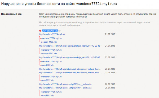Click the date 23.07.2018
Screen dimensions: 159x98
pyautogui.click(x=110, y=57)
